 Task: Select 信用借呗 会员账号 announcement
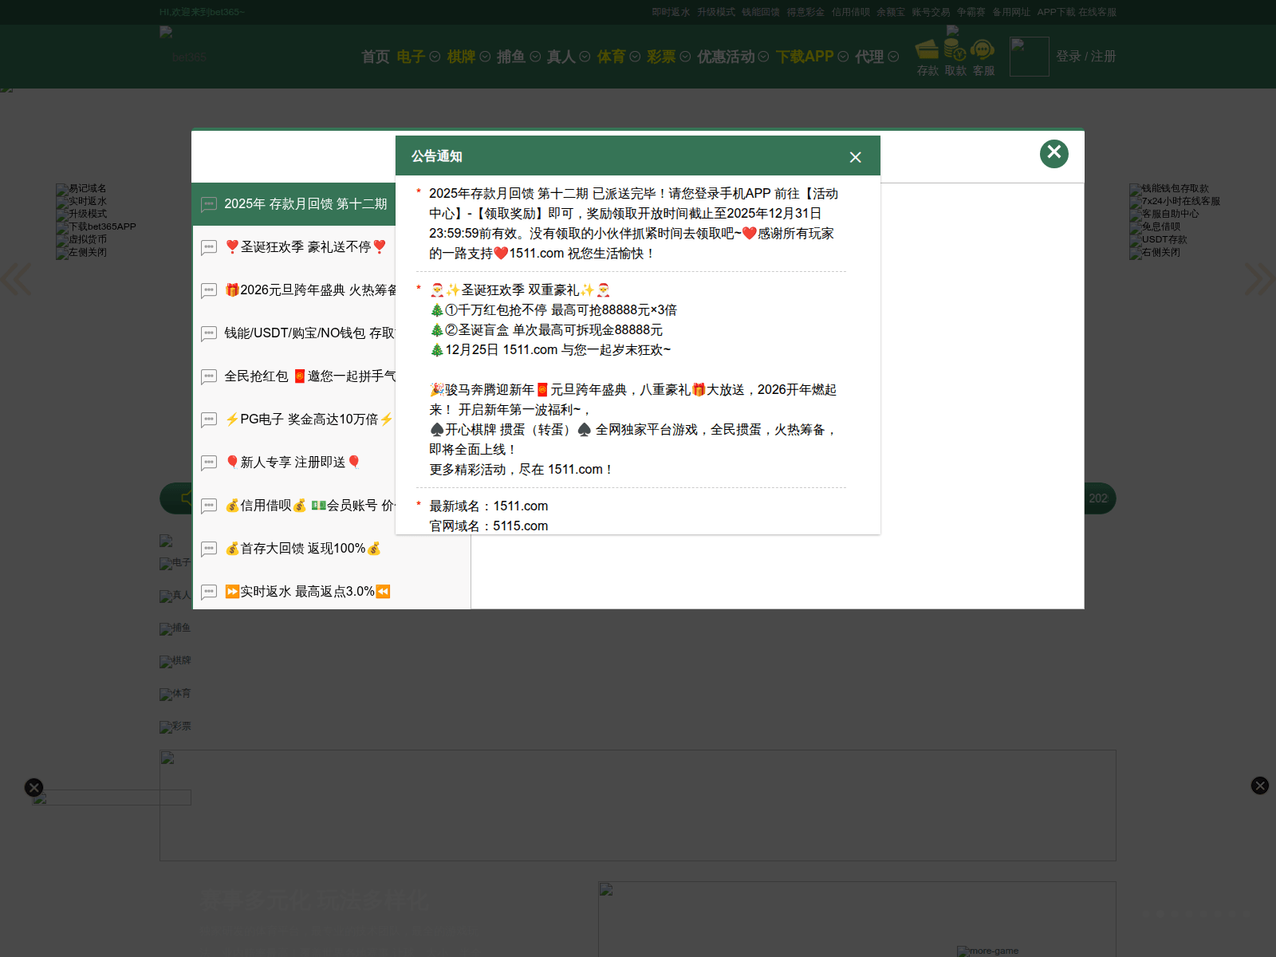(293, 506)
